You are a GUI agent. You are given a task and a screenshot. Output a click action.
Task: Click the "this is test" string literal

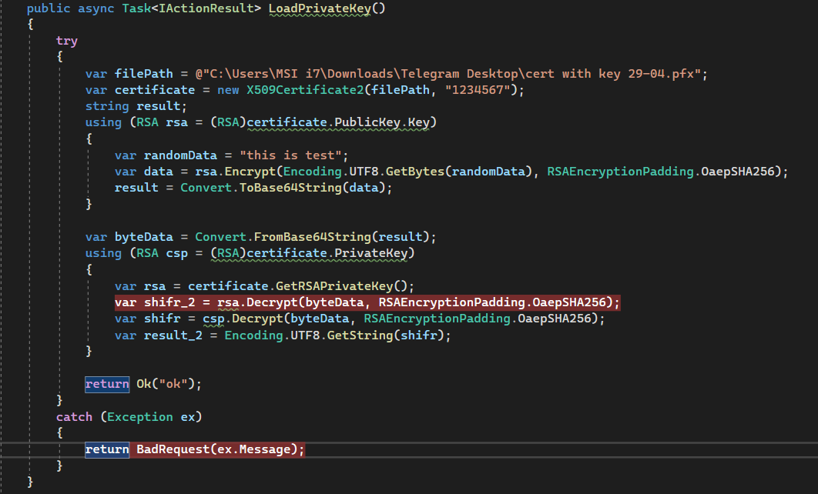pos(290,155)
